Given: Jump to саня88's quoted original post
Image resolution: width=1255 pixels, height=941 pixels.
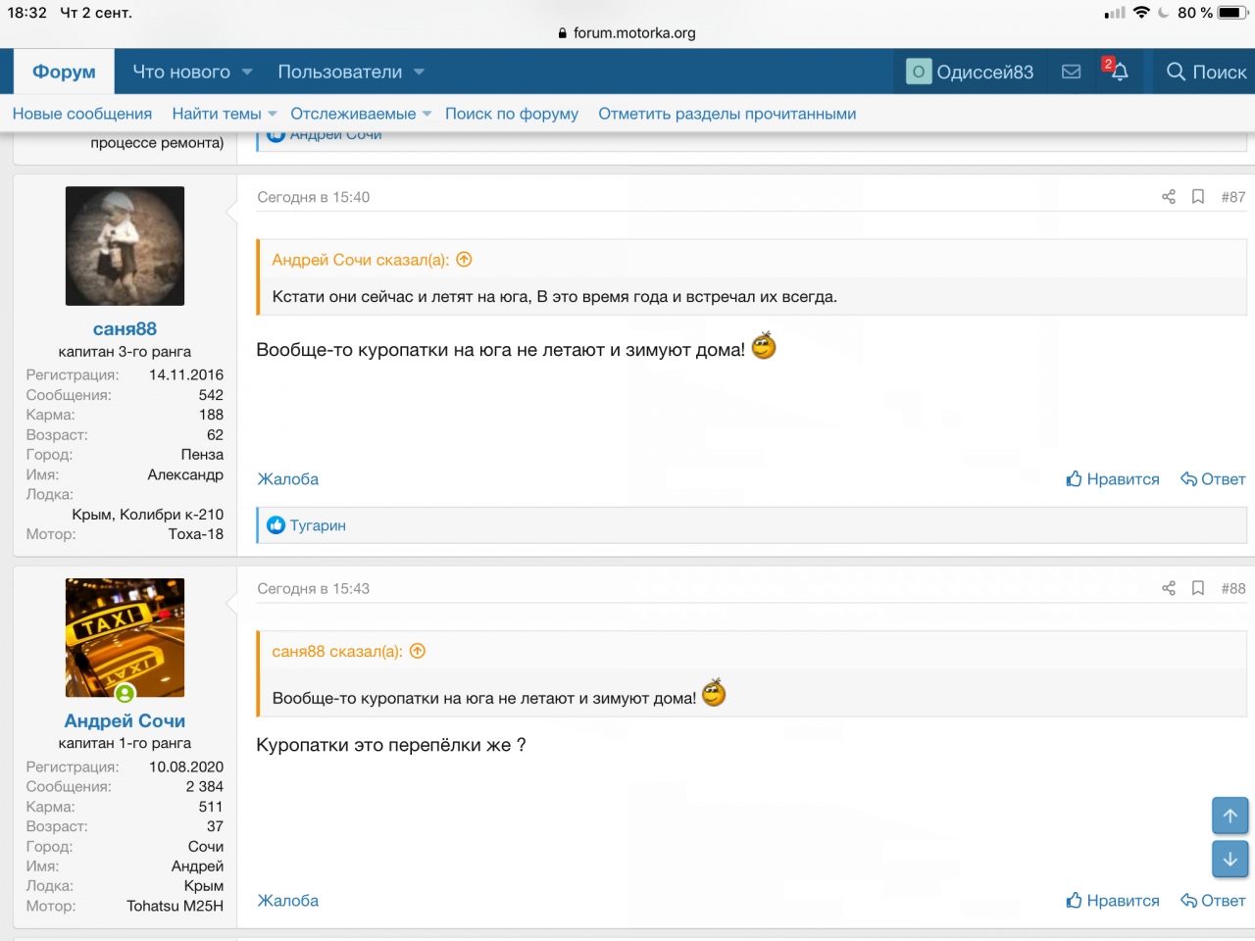Looking at the screenshot, I should pyautogui.click(x=418, y=651).
